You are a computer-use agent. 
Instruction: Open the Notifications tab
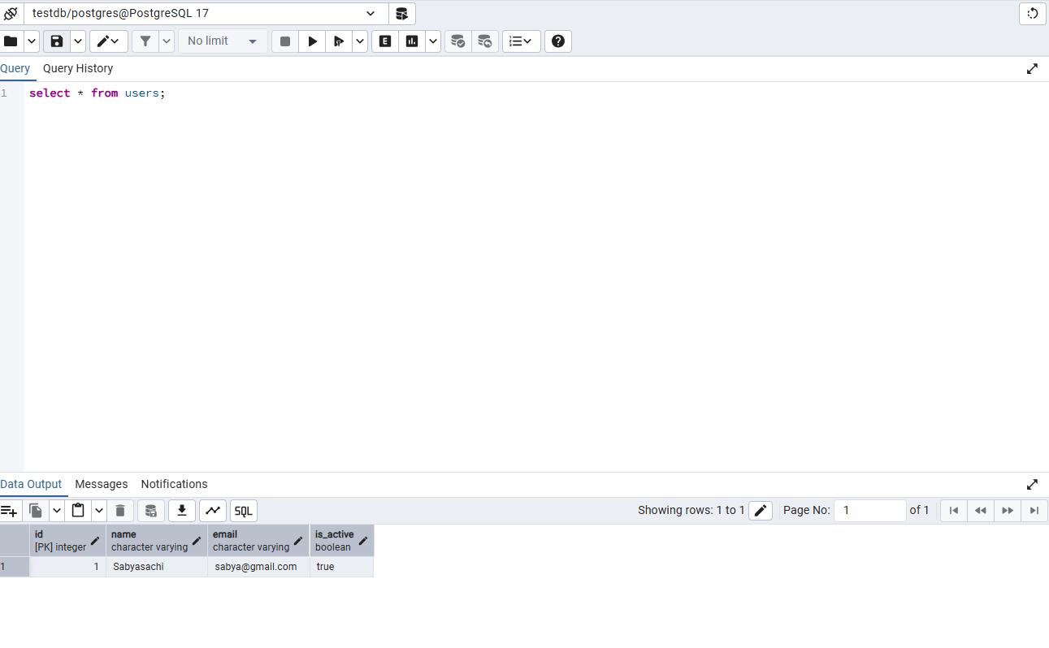pyautogui.click(x=174, y=485)
